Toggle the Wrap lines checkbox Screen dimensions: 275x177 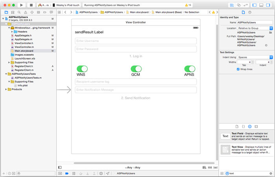[238, 69]
